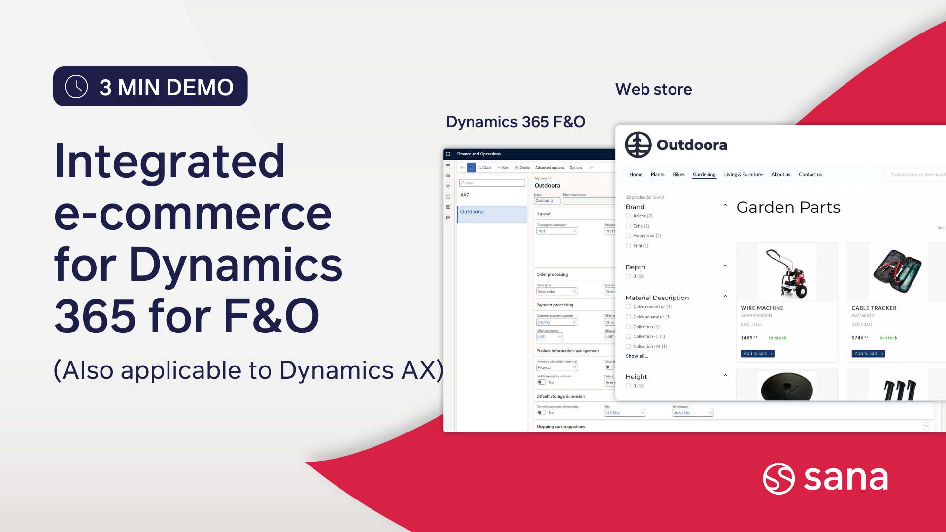Expand Shopping cart suggestions section arrow
The width and height of the screenshot is (946, 532).
pos(927,426)
